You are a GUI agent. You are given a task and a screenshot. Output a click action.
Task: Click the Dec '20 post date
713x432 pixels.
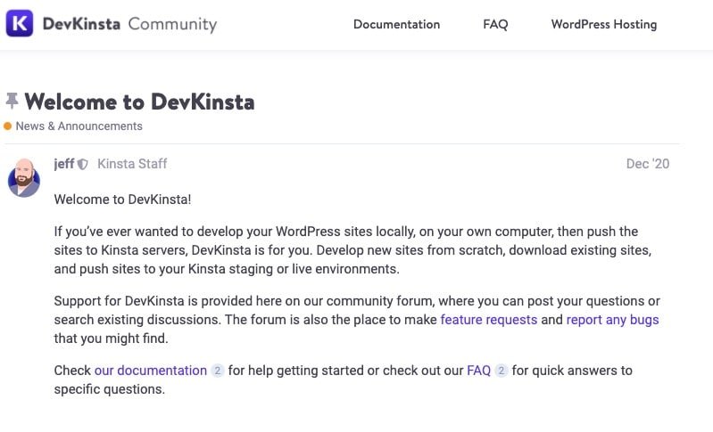pos(648,164)
